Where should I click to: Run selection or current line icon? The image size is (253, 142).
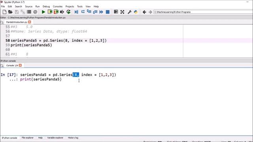point(62,12)
